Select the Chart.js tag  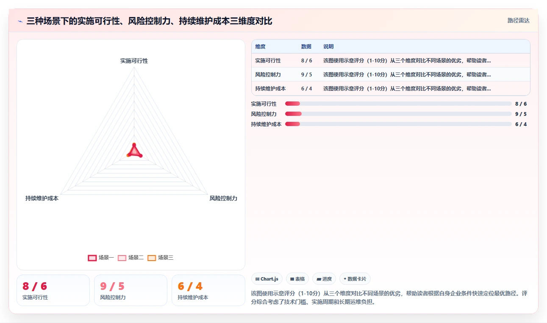[x=267, y=279]
